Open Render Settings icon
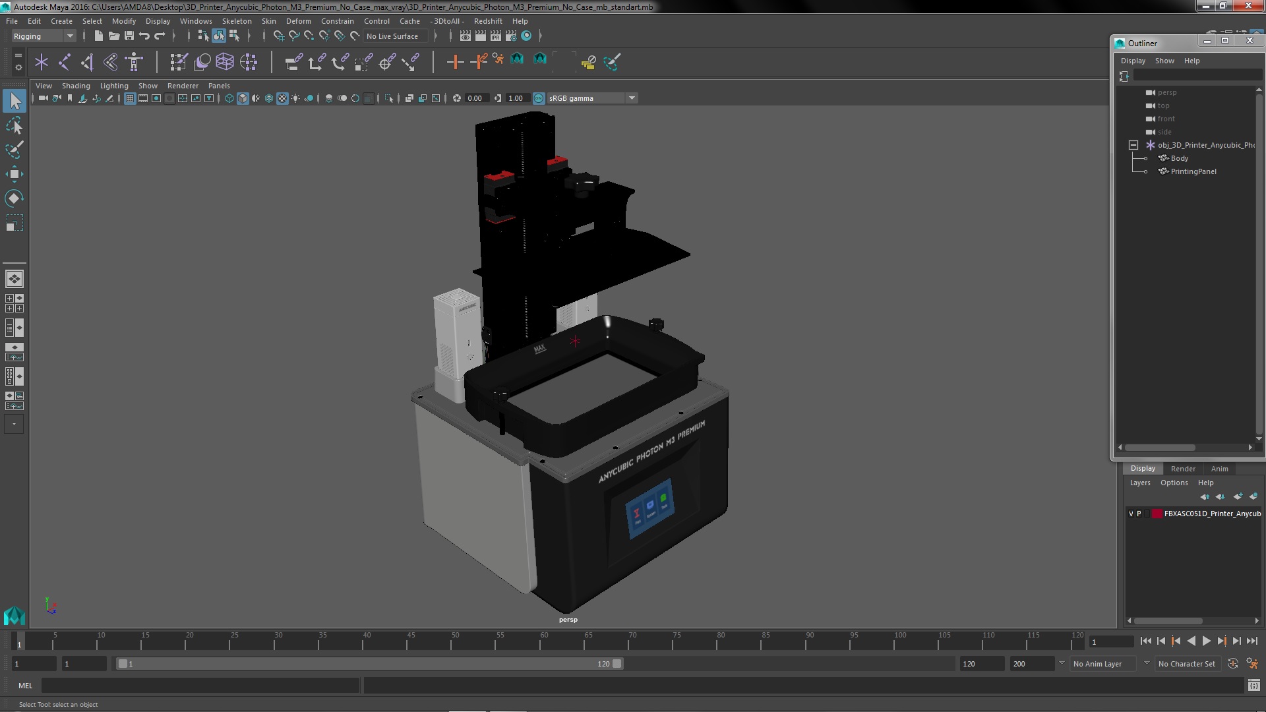This screenshot has width=1266, height=712. [511, 36]
